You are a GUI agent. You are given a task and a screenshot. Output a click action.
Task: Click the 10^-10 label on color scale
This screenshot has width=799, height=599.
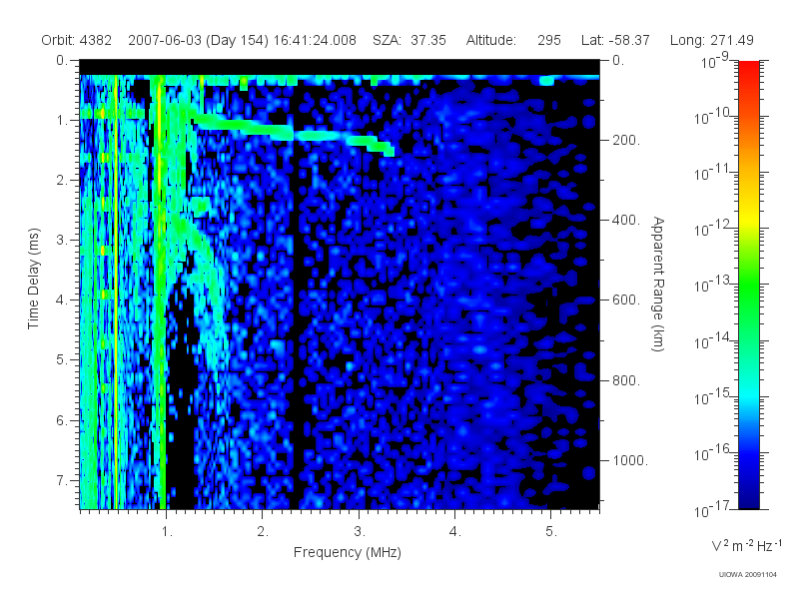point(713,117)
